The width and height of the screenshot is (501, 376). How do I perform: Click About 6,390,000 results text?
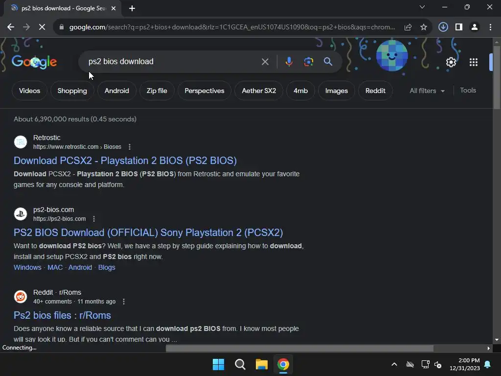point(75,119)
